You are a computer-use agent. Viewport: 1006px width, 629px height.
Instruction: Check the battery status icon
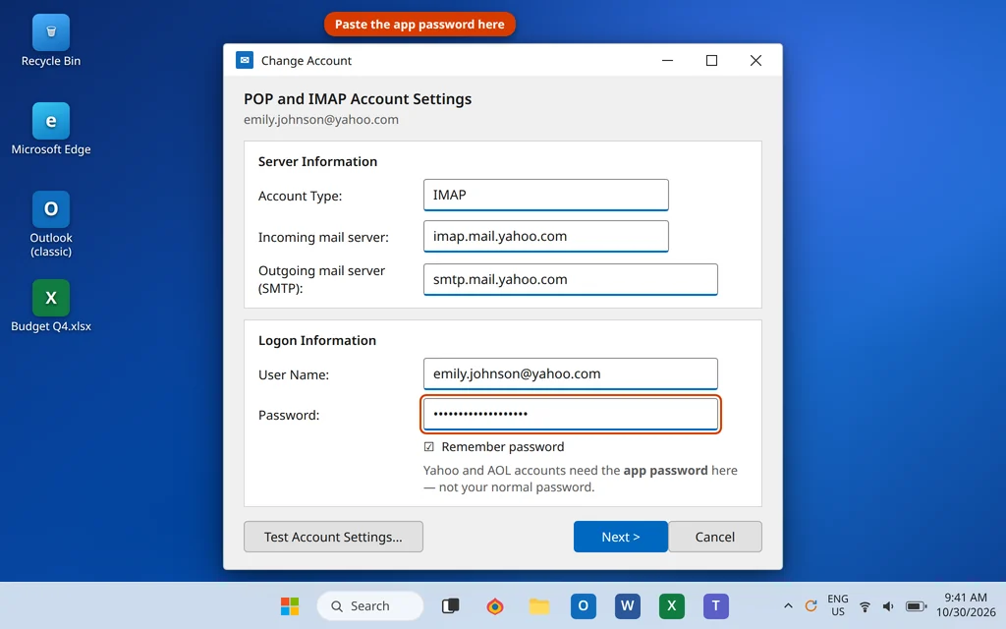tap(917, 605)
